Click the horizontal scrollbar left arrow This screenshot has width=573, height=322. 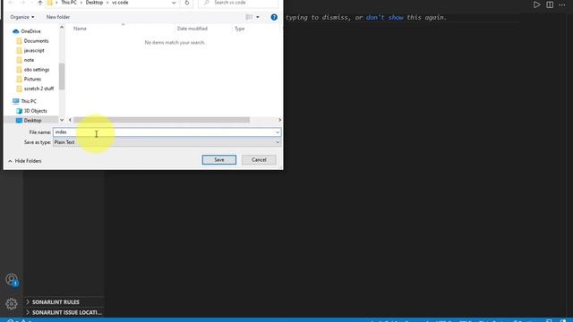tap(70, 120)
